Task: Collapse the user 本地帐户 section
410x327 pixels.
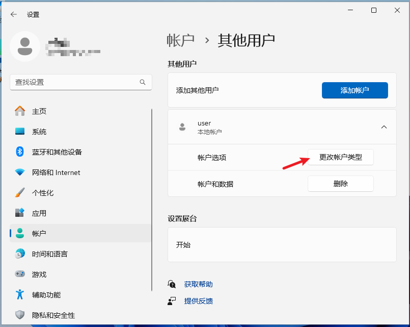Action: 384,128
